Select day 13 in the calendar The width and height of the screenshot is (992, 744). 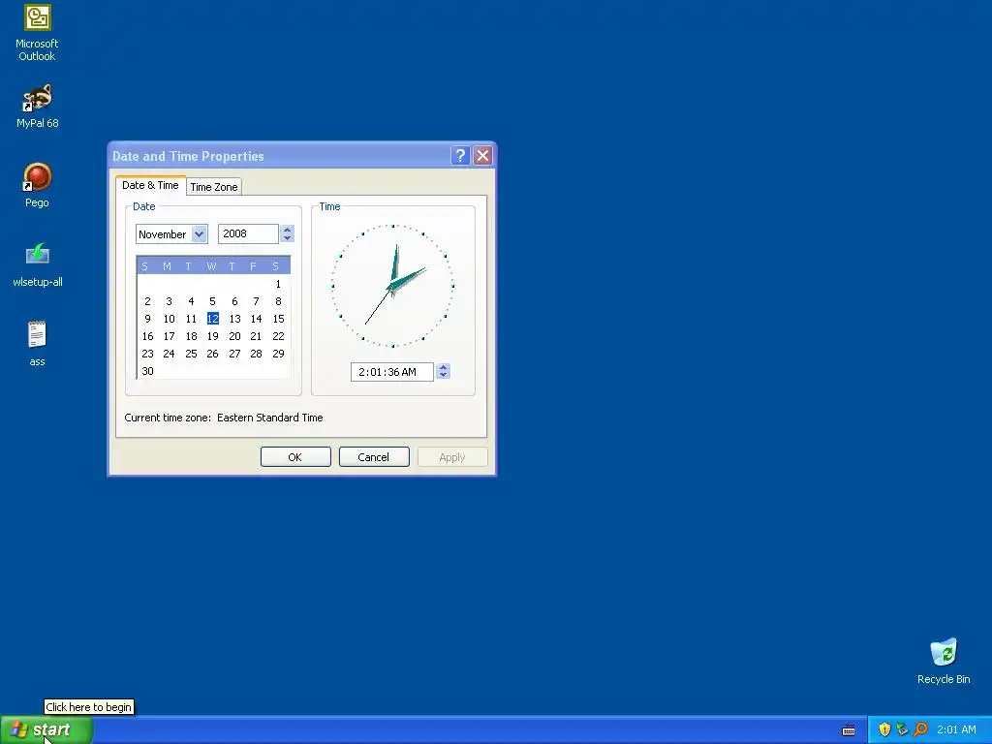click(x=234, y=319)
